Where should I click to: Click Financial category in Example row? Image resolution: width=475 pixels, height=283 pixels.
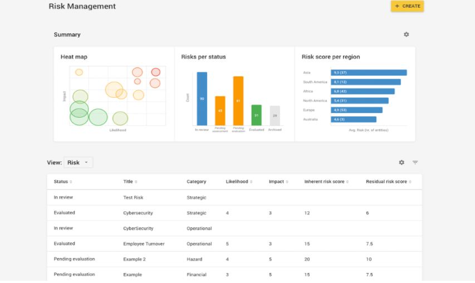pyautogui.click(x=197, y=275)
